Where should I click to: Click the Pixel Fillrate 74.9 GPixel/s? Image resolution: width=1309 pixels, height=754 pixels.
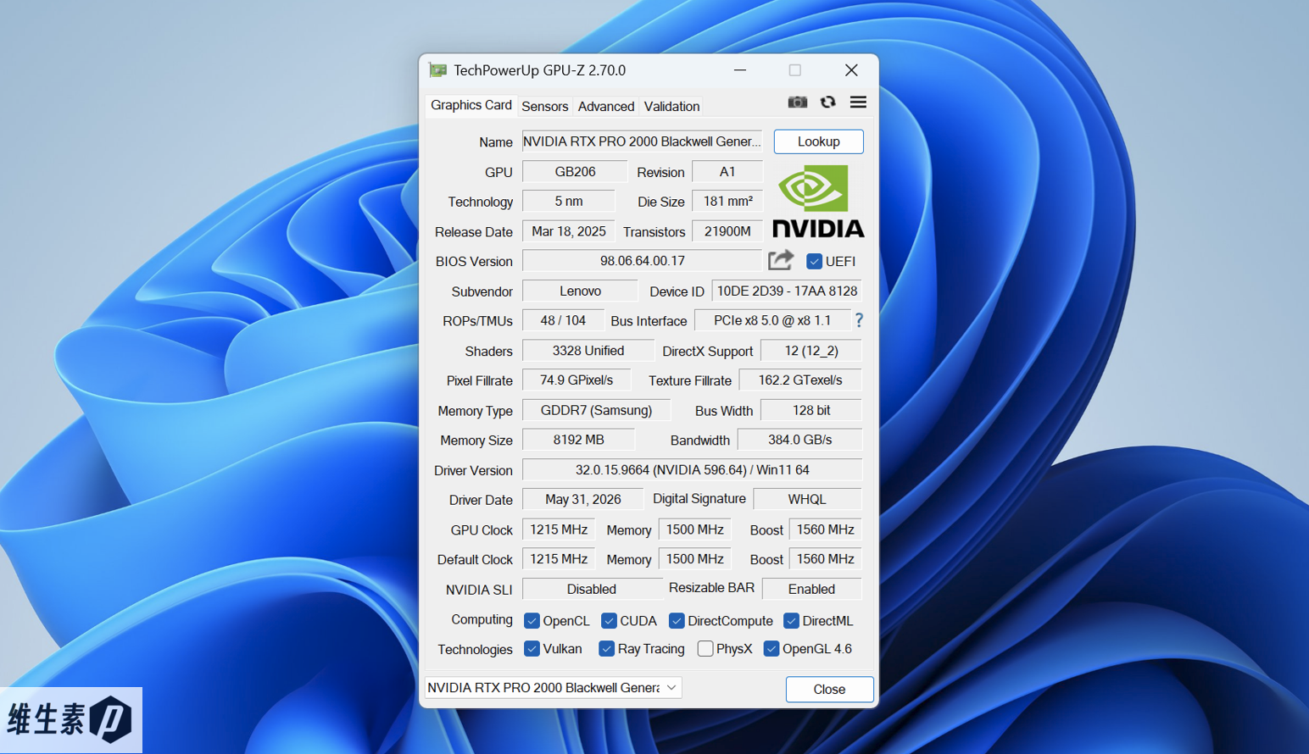(577, 380)
